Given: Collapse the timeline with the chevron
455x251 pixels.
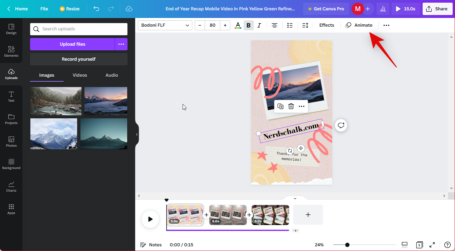Looking at the screenshot, I should pos(295,198).
